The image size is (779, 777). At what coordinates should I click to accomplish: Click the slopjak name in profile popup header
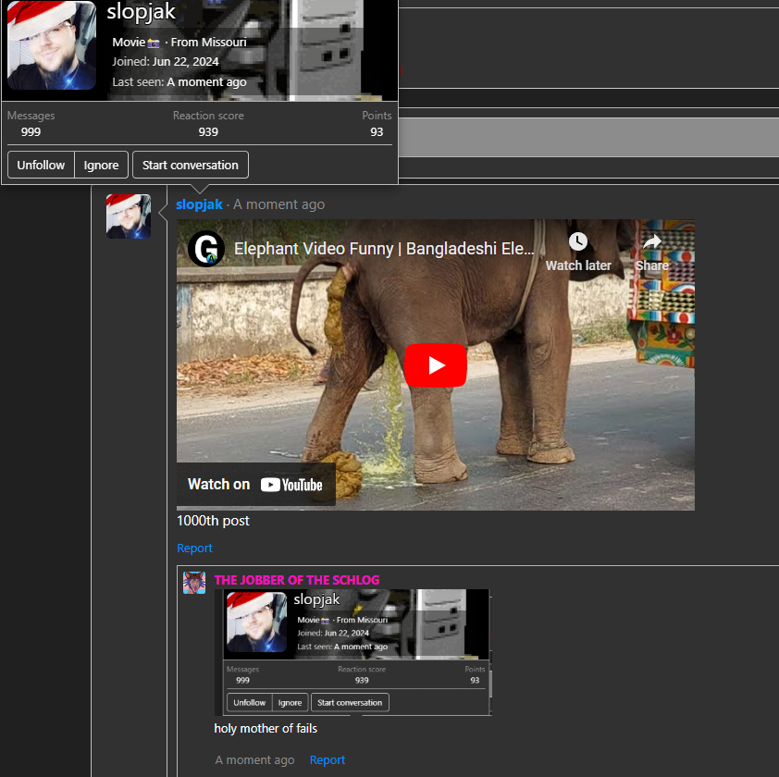pyautogui.click(x=142, y=11)
